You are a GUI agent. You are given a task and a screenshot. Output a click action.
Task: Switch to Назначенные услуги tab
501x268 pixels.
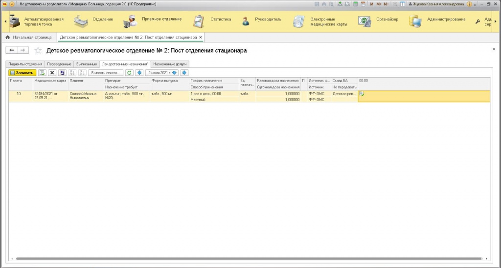point(170,64)
